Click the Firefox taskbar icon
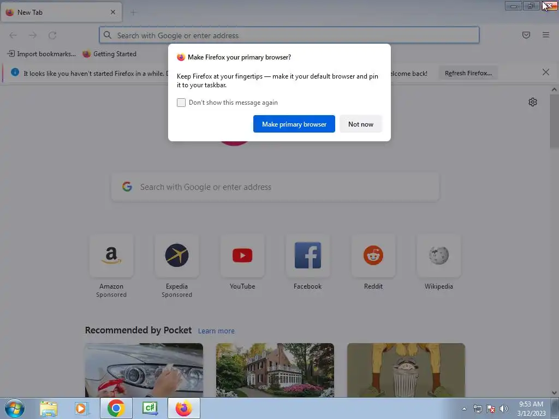559x419 pixels. click(x=183, y=408)
